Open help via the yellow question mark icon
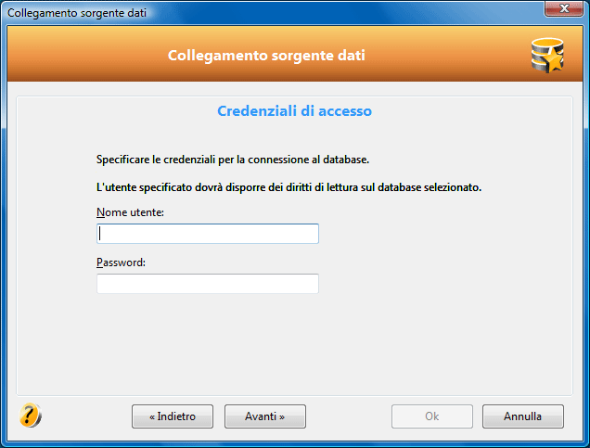 click(30, 416)
